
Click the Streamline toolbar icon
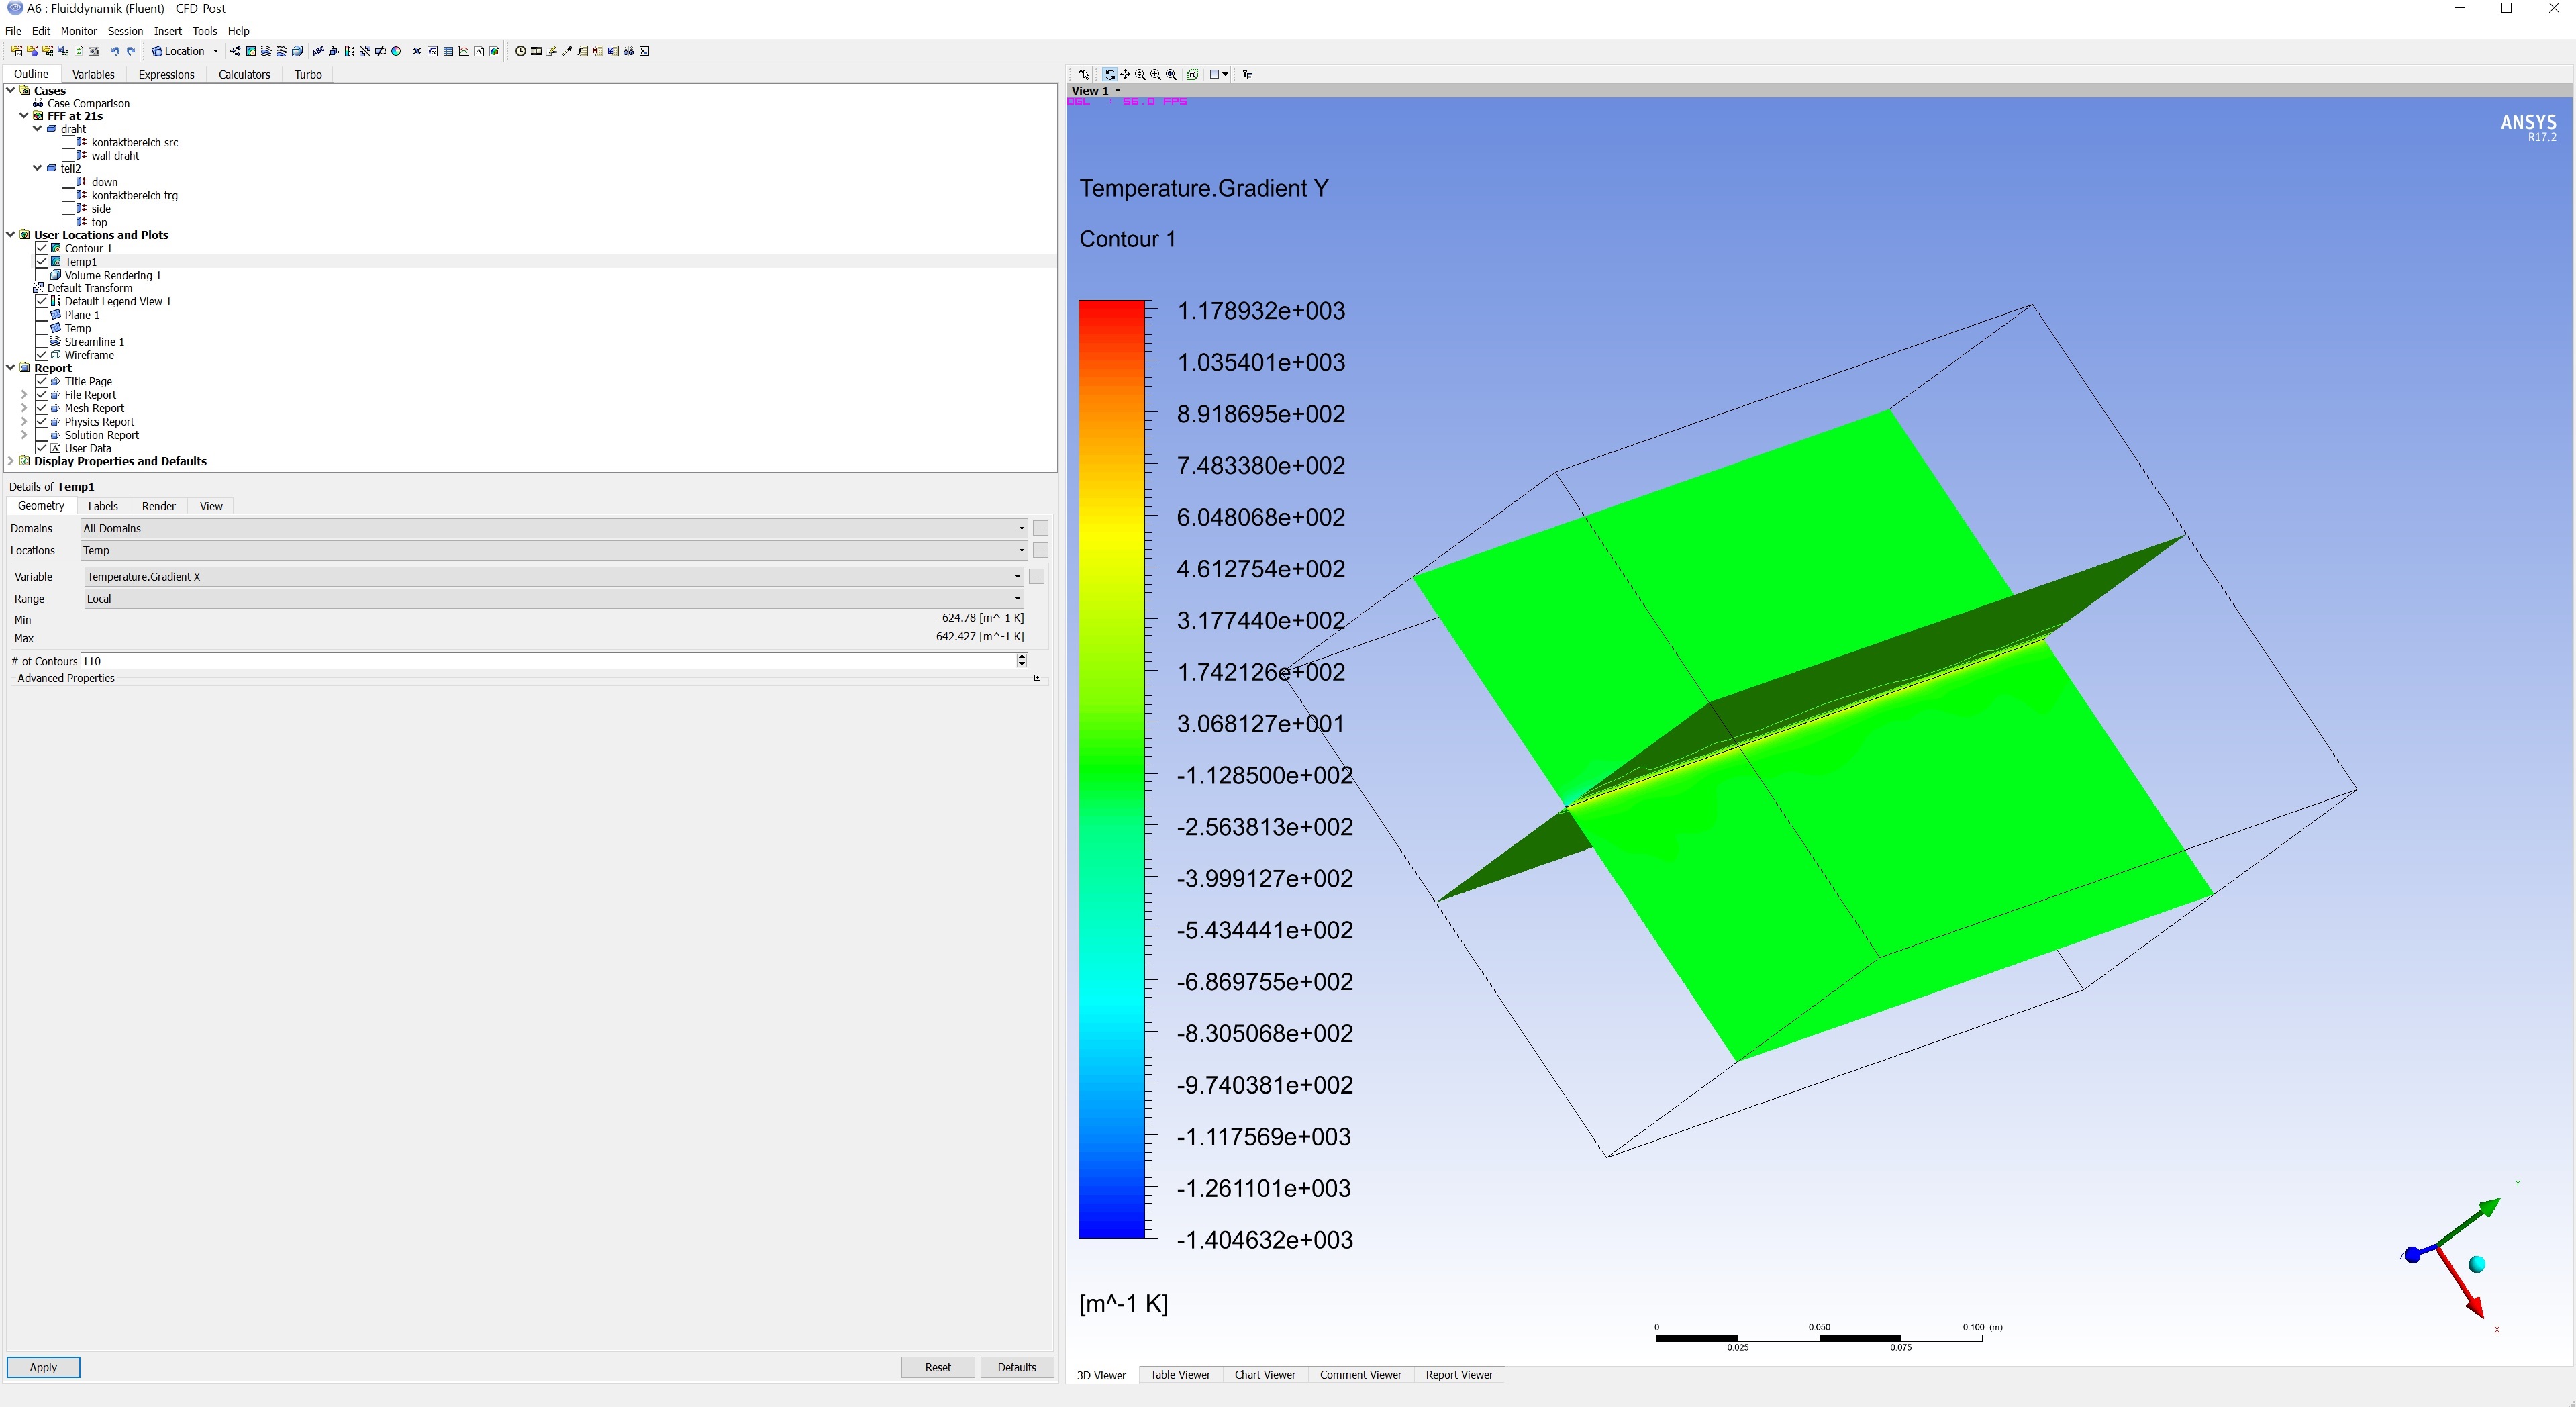(266, 51)
